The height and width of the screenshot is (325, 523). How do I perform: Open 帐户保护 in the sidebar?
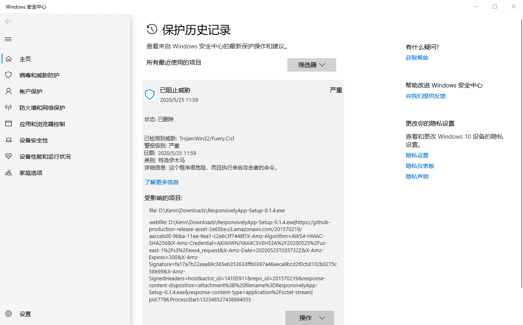(x=65, y=92)
